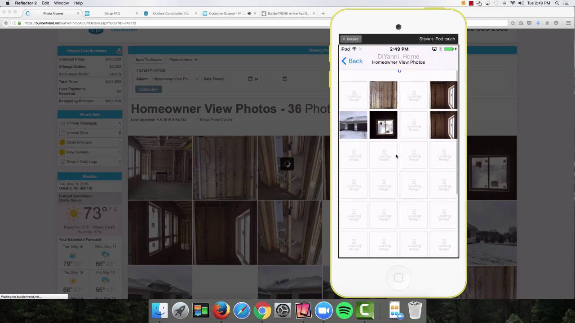575x323 pixels.
Task: Click the Pocket icon in Firefox toolbar
Action: [530, 23]
